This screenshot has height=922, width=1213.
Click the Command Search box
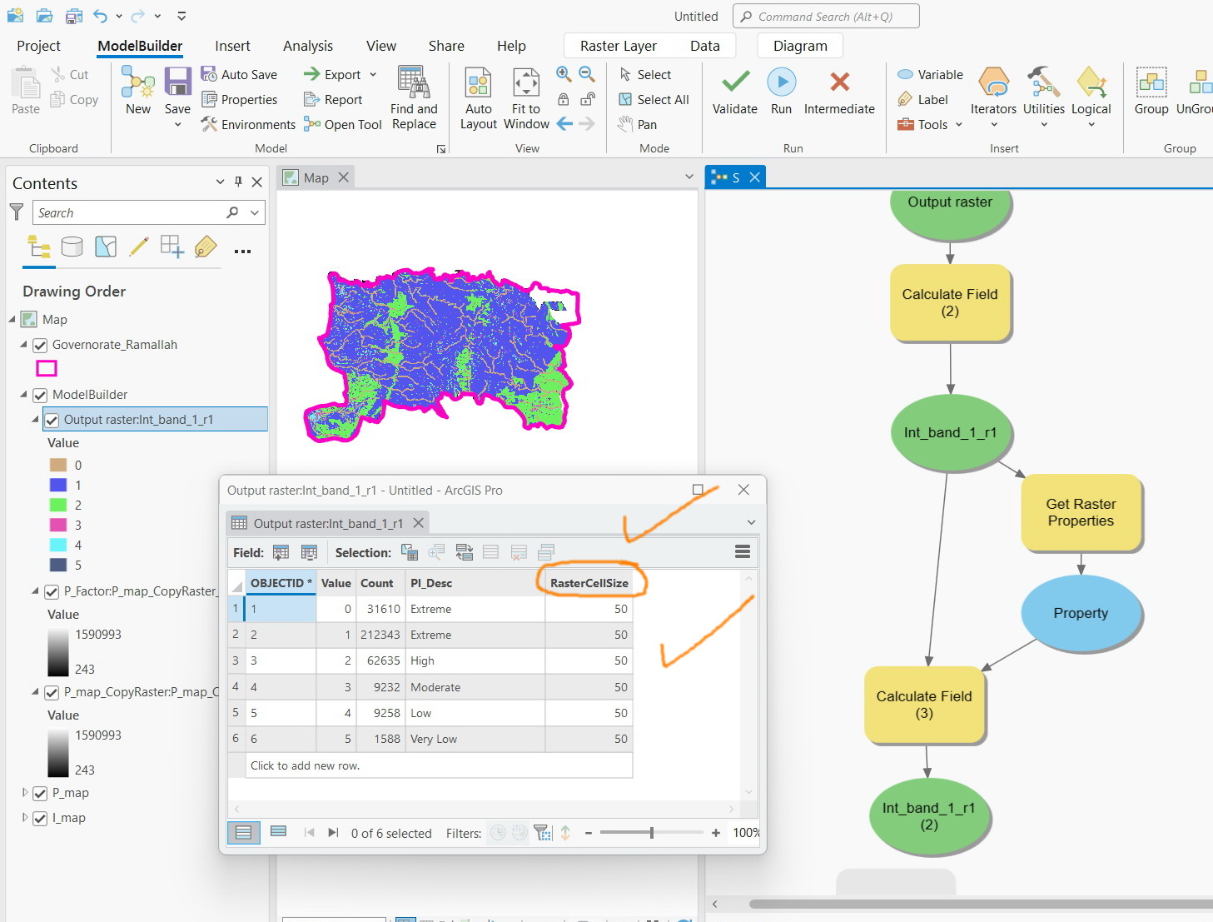pos(825,16)
